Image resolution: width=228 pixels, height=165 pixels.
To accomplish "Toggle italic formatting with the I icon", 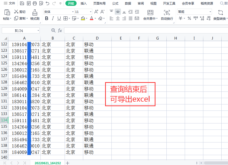I will point(53,19).
